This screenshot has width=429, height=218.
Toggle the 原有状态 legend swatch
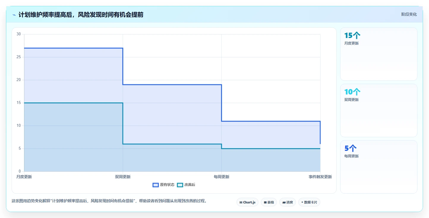coord(156,185)
